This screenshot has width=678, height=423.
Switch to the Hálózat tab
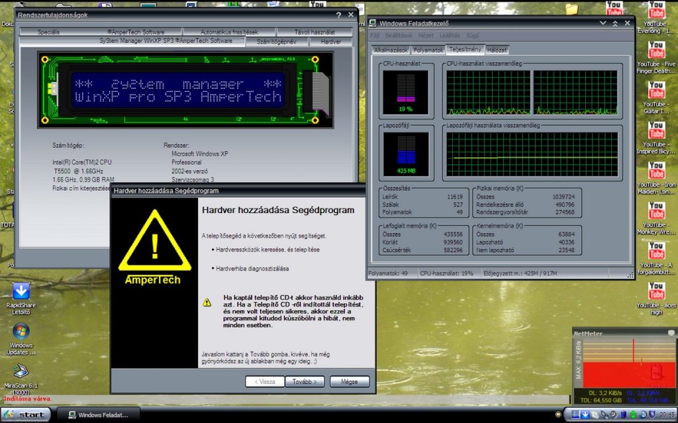[497, 50]
